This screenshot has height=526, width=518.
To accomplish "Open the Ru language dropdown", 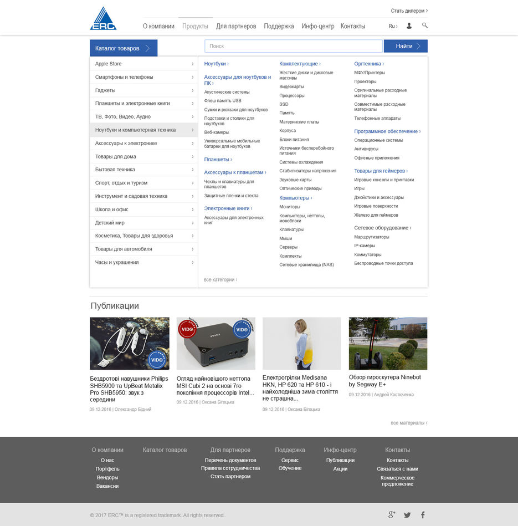I will tap(392, 25).
